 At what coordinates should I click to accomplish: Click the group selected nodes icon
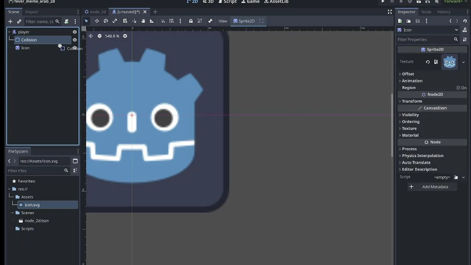click(200, 21)
